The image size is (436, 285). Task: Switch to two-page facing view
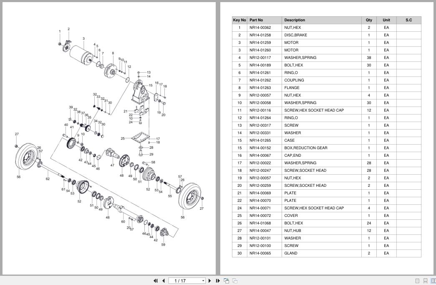(x=433, y=281)
